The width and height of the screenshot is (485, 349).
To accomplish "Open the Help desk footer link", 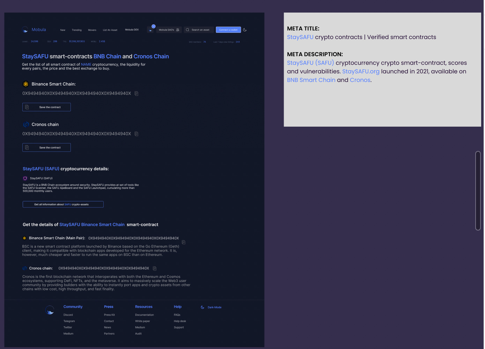I will (x=180, y=321).
